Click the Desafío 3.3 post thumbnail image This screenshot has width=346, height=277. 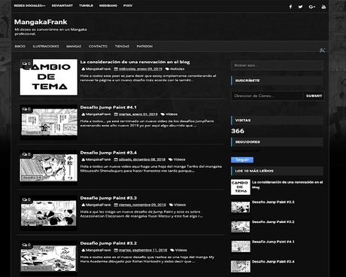[x=49, y=213]
